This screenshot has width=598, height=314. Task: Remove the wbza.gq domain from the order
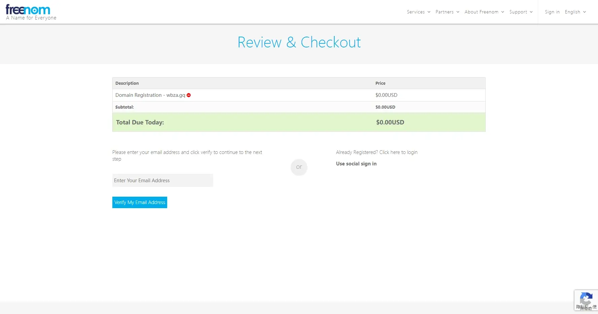pos(189,95)
